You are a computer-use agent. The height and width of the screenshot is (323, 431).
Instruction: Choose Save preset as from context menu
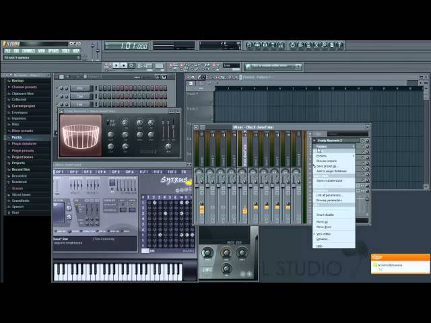[334, 166]
